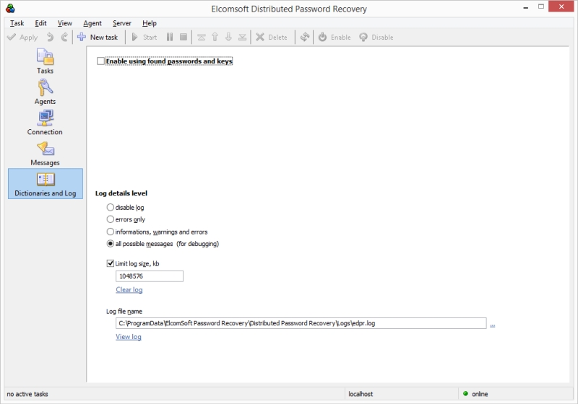The width and height of the screenshot is (578, 404).
Task: Close the Elcomsoft Distributed Password Recovery window
Action: (561, 6)
